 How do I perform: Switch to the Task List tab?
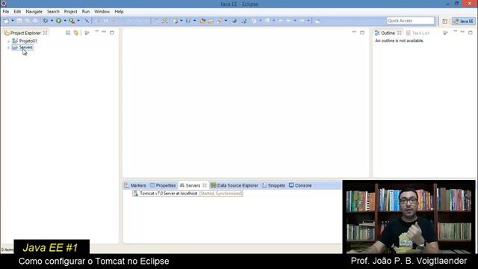(418, 33)
